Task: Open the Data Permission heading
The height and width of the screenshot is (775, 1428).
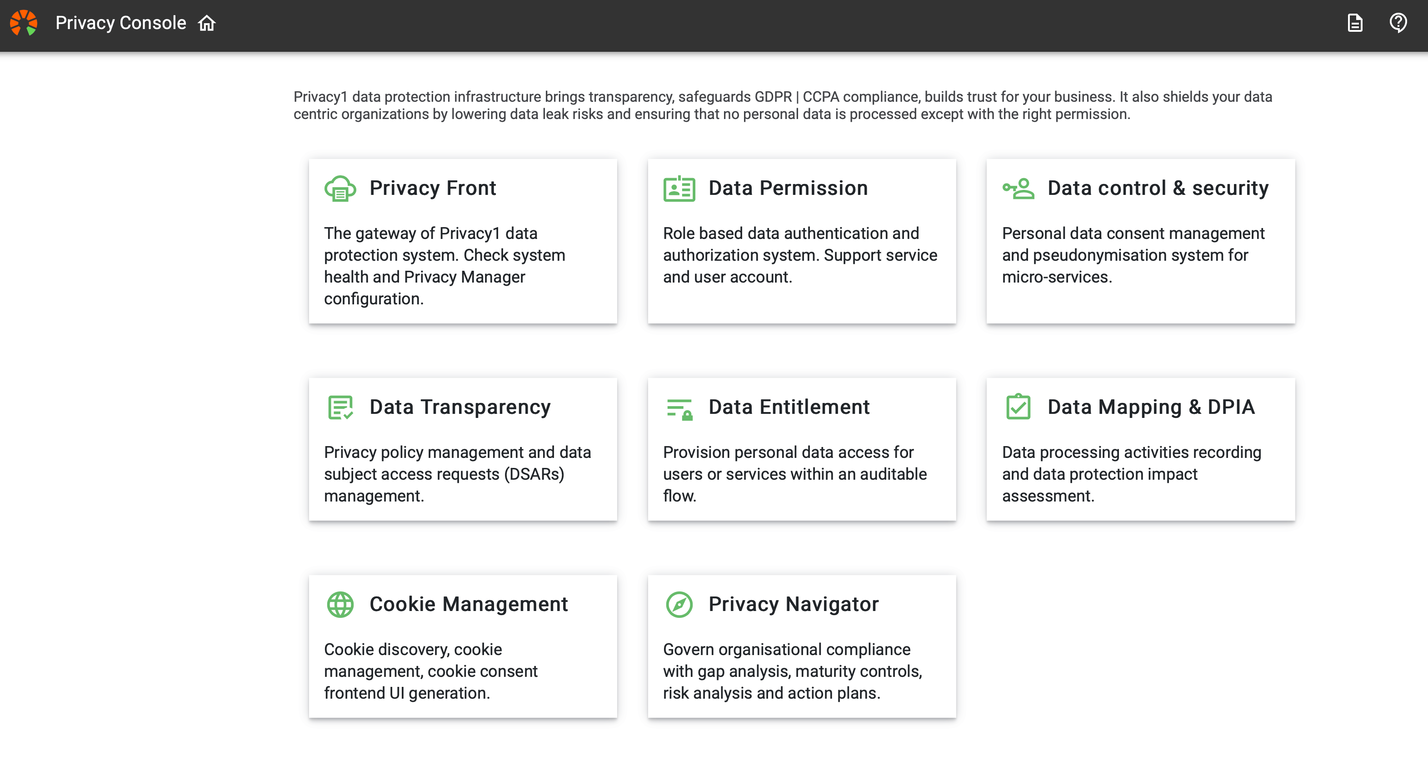Action: point(788,189)
